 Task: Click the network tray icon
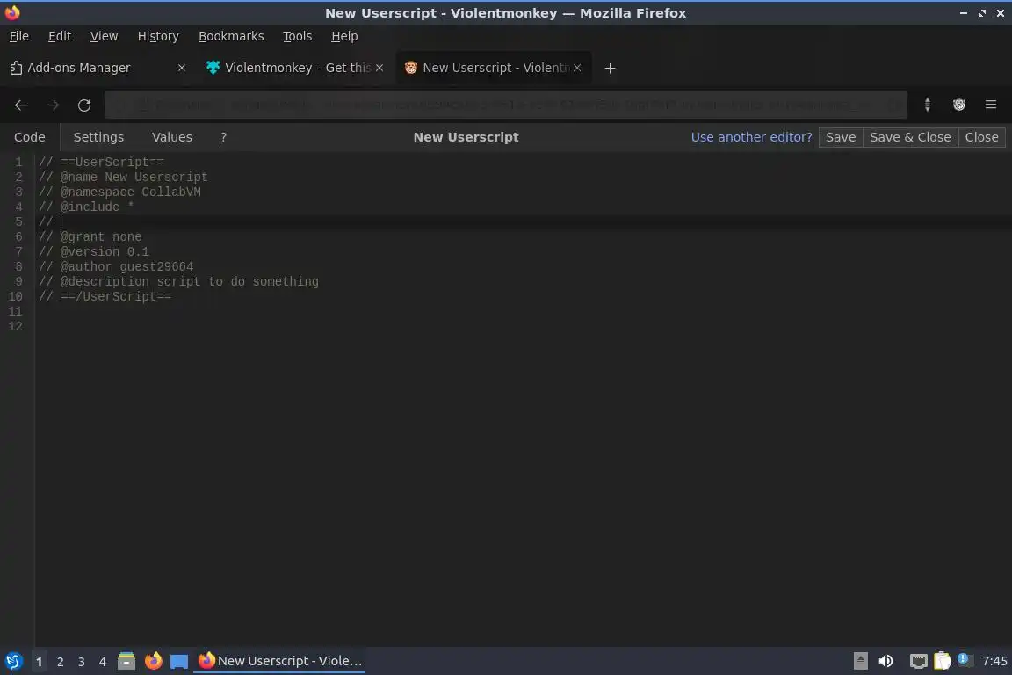click(x=918, y=661)
